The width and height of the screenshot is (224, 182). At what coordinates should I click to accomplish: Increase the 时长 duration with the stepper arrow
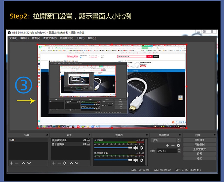[179, 150]
